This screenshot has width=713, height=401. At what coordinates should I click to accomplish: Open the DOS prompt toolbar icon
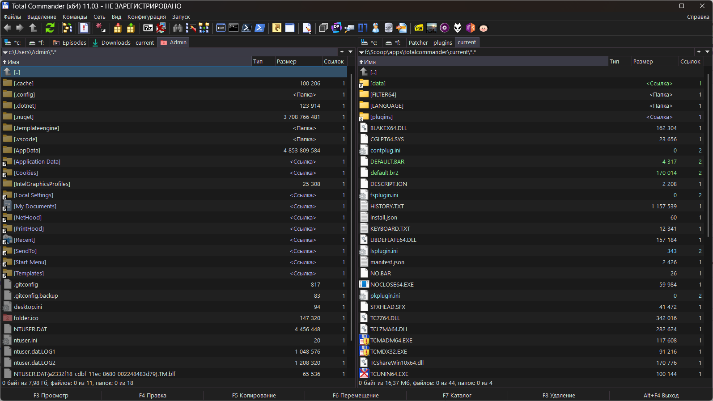tap(221, 28)
